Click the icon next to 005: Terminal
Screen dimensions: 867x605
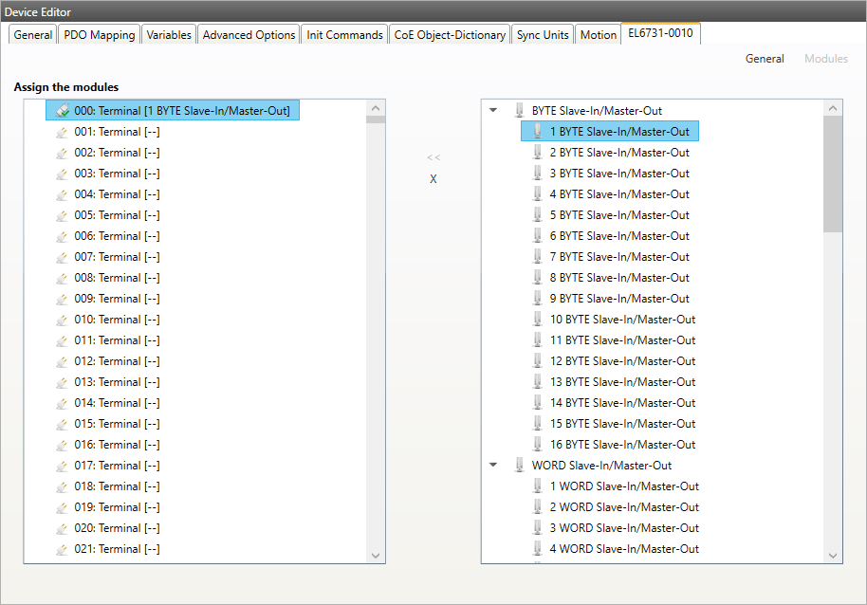coord(63,215)
